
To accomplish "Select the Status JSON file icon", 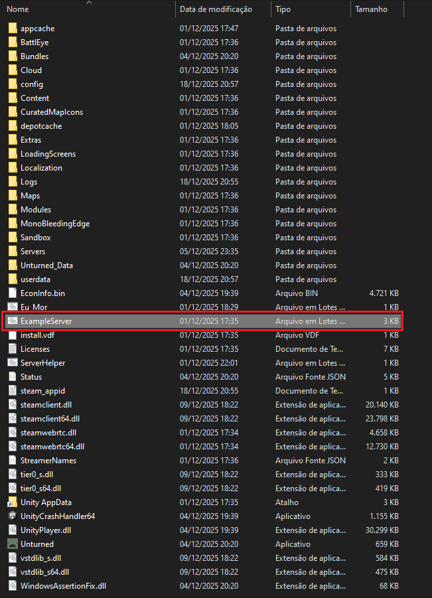I will tap(13, 377).
